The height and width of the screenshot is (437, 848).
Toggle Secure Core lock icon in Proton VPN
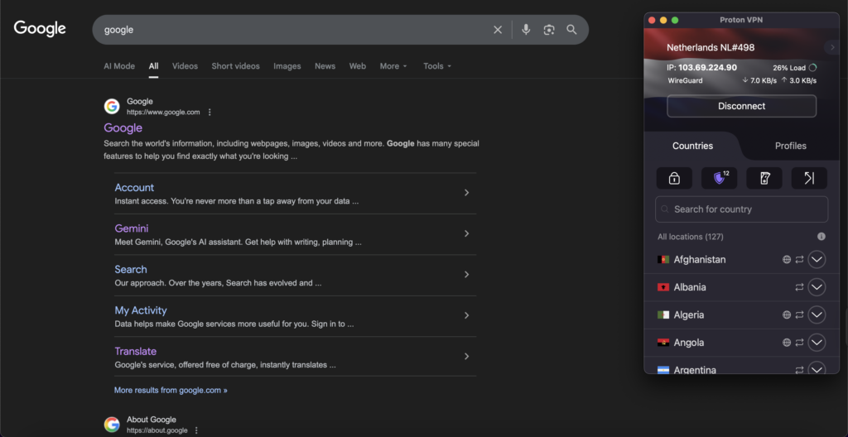coord(674,179)
